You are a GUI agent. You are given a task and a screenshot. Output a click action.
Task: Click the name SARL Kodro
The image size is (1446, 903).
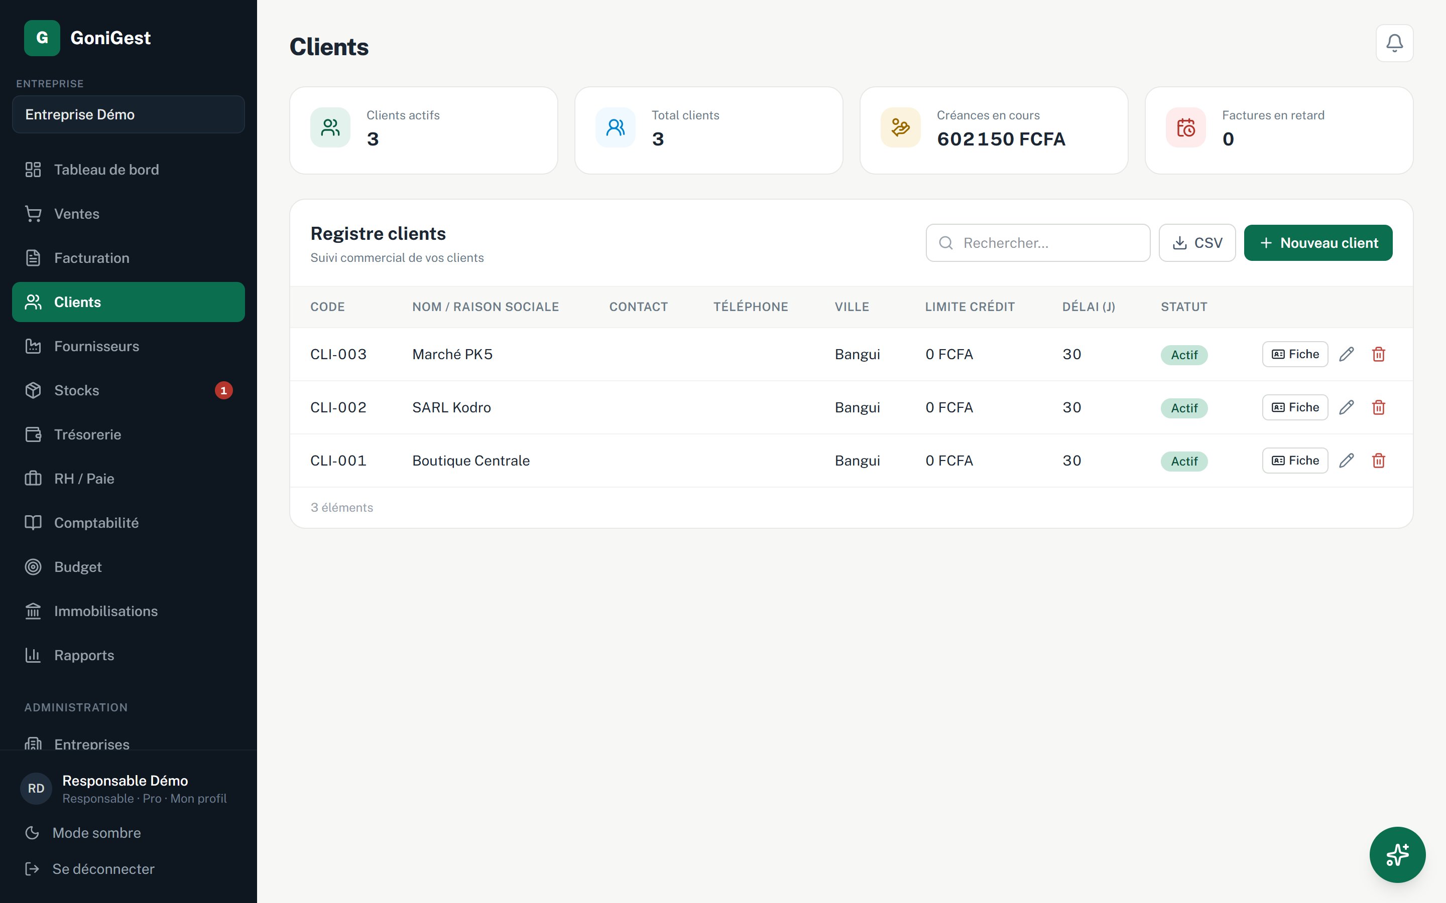point(451,407)
